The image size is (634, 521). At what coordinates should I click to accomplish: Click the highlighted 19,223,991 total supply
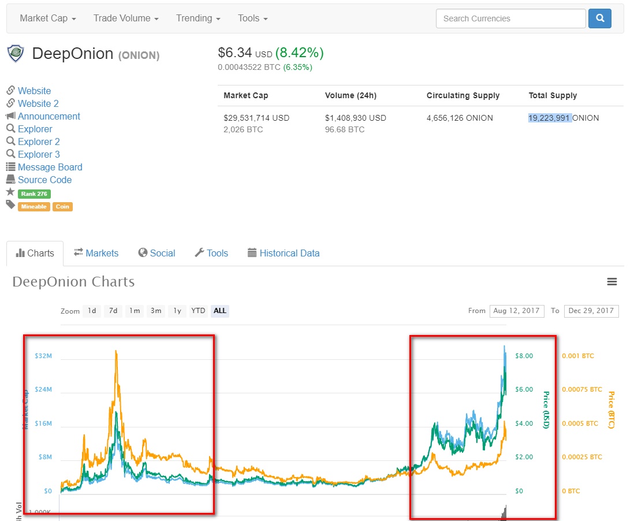[550, 118]
